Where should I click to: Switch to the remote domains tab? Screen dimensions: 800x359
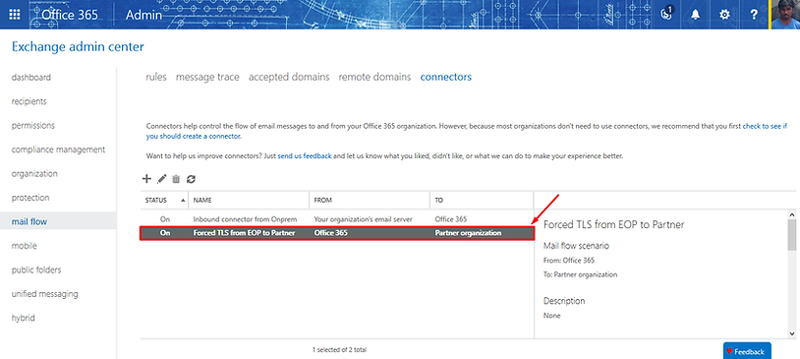pyautogui.click(x=375, y=77)
